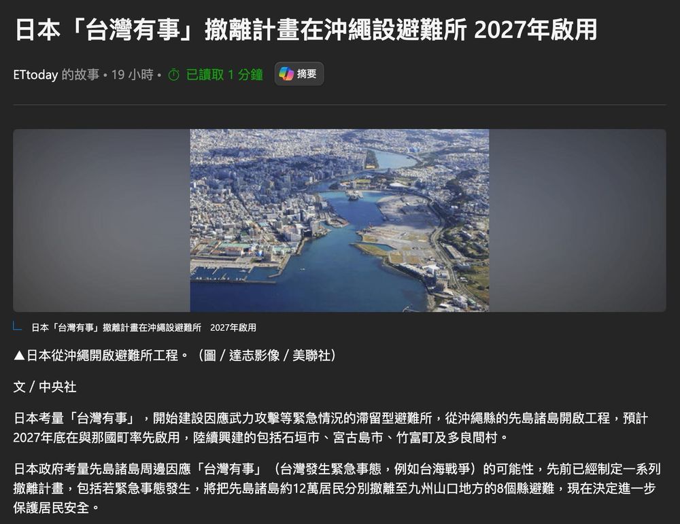Click the paragraph beginning 日本政府考量先島諸島

click(337, 488)
